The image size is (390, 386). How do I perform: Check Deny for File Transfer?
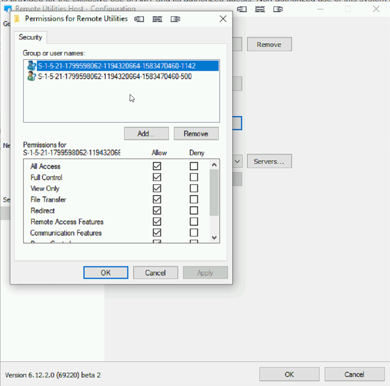pyautogui.click(x=194, y=199)
